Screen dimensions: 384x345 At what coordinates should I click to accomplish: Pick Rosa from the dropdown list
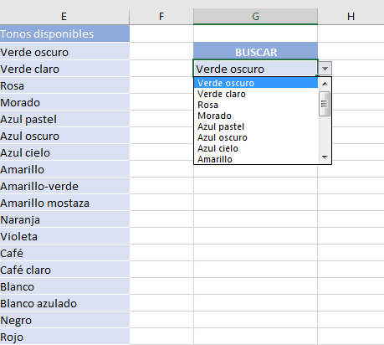pyautogui.click(x=256, y=105)
